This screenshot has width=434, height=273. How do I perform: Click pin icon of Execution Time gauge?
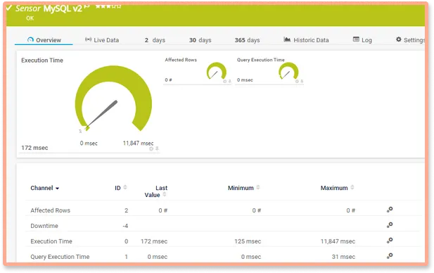pos(157,148)
